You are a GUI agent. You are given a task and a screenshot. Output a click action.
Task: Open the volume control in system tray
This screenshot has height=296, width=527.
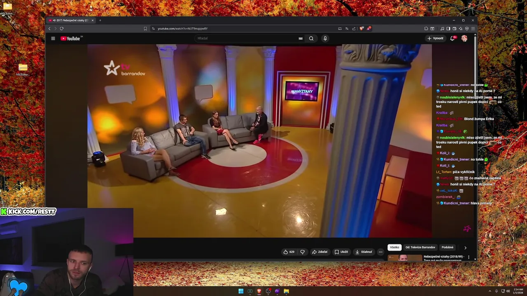508,291
